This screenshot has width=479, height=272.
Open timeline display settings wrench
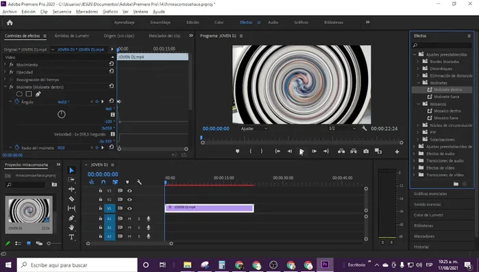[139, 182]
